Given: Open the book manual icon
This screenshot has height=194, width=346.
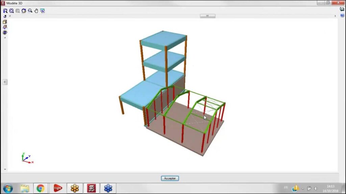Looking at the screenshot, I should point(342,9).
